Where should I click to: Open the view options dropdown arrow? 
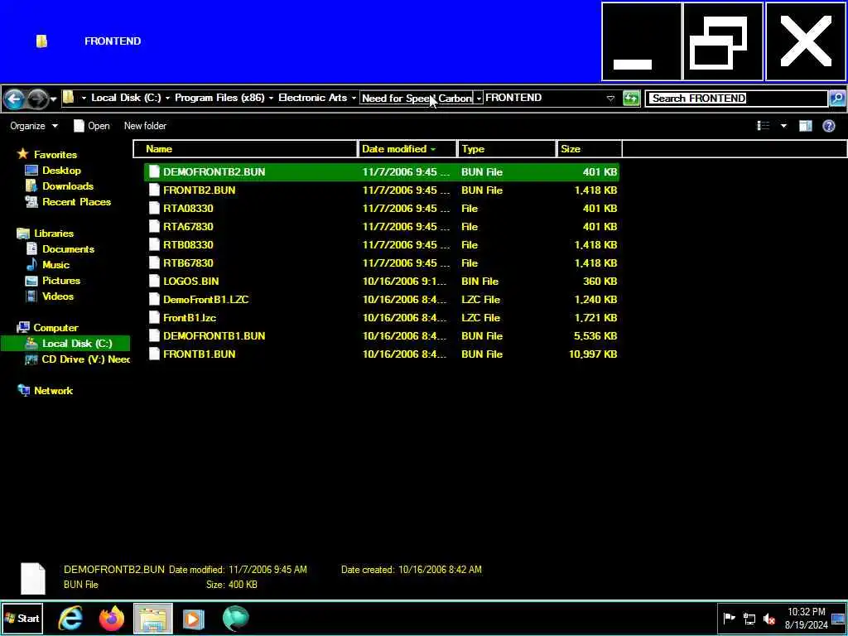click(x=783, y=126)
